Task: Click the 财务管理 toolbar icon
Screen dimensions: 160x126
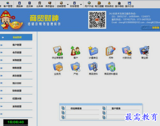Action: pyautogui.click(x=75, y=5)
